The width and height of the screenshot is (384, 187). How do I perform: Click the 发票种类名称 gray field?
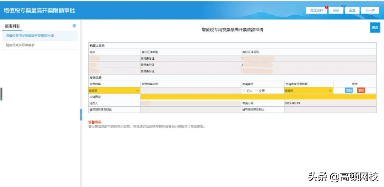pyautogui.click(x=191, y=91)
